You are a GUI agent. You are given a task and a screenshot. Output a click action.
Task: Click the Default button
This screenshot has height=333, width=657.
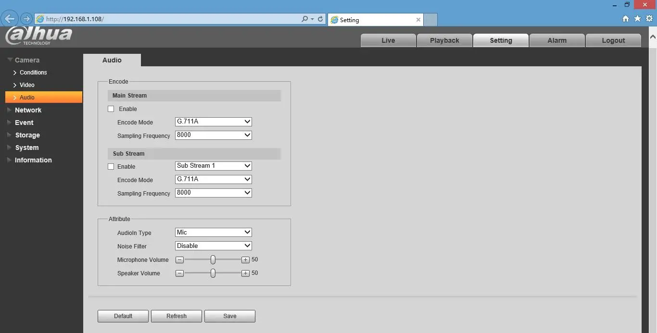click(x=123, y=316)
